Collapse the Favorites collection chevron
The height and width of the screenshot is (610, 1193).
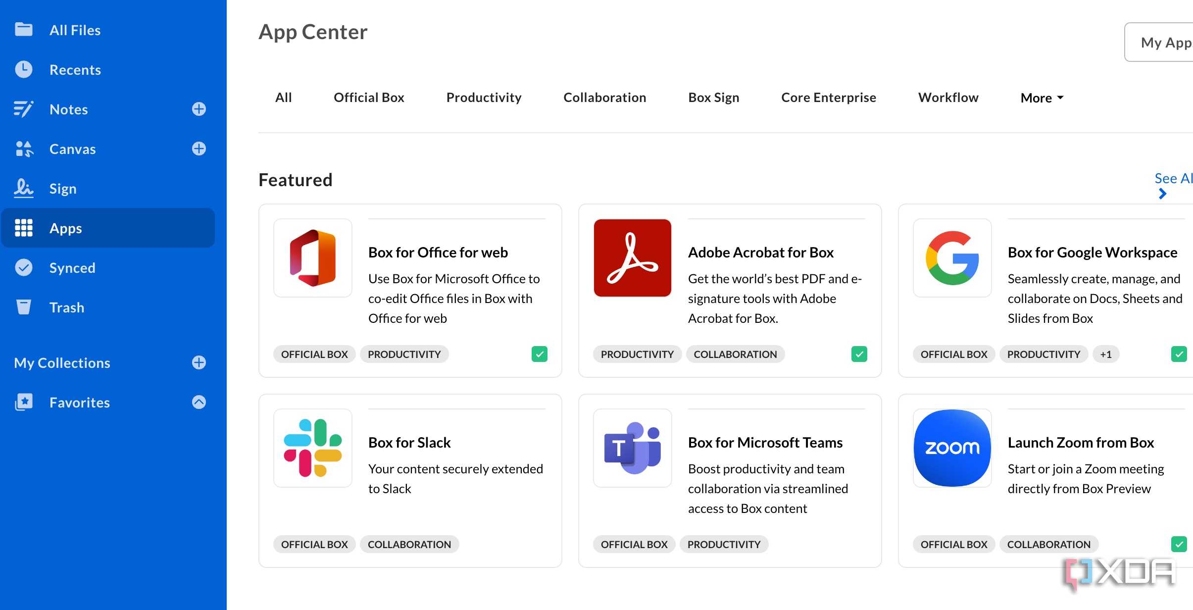[199, 402]
